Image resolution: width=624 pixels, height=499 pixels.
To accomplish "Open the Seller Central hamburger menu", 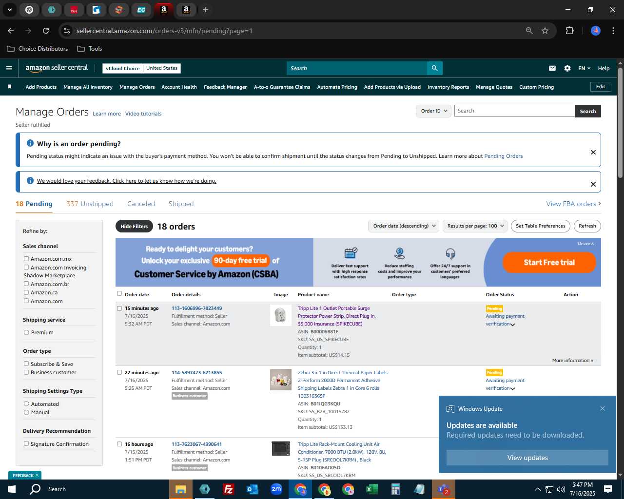I will 9,68.
